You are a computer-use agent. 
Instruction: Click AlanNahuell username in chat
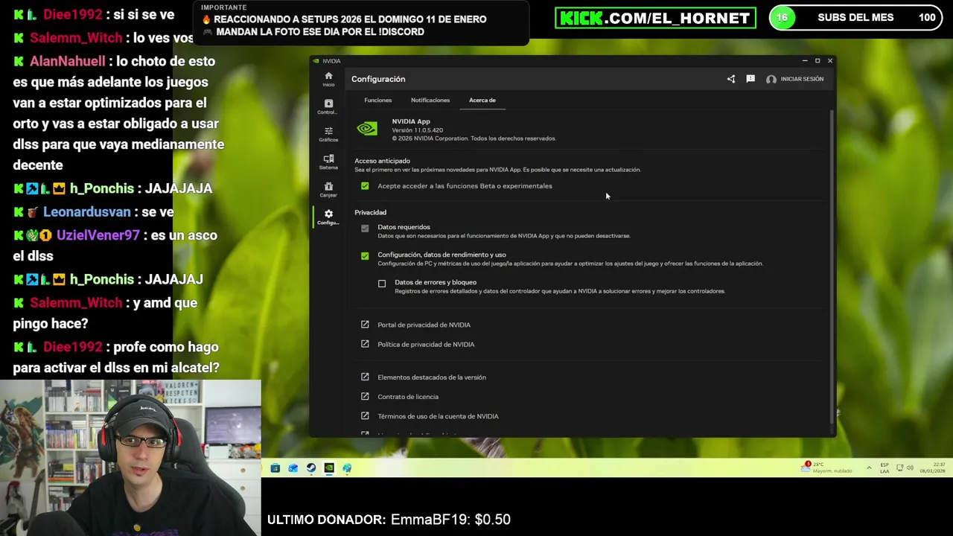pyautogui.click(x=67, y=61)
